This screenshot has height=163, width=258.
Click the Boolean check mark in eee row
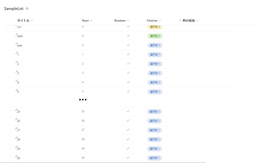[x=128, y=45]
